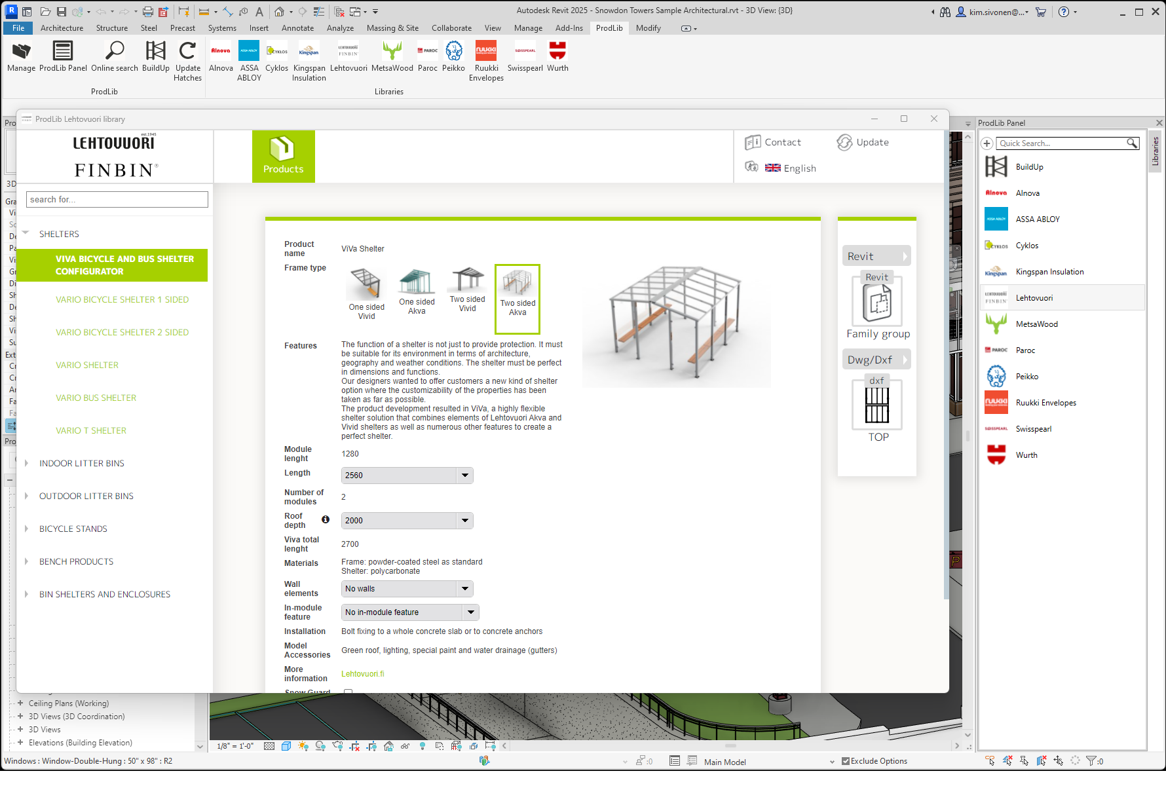Toggle Exclude Options checkbox in status bar
This screenshot has width=1166, height=786.
[846, 761]
